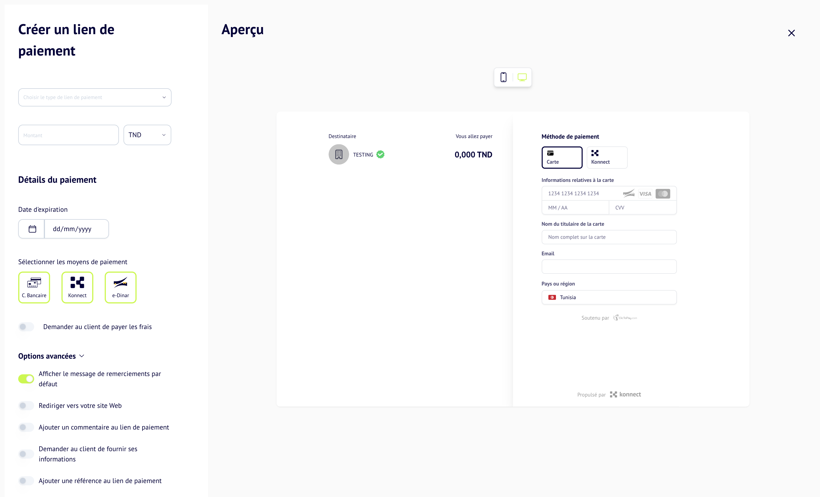
Task: Enable Rediriger vers votre site Web
Action: click(26, 405)
